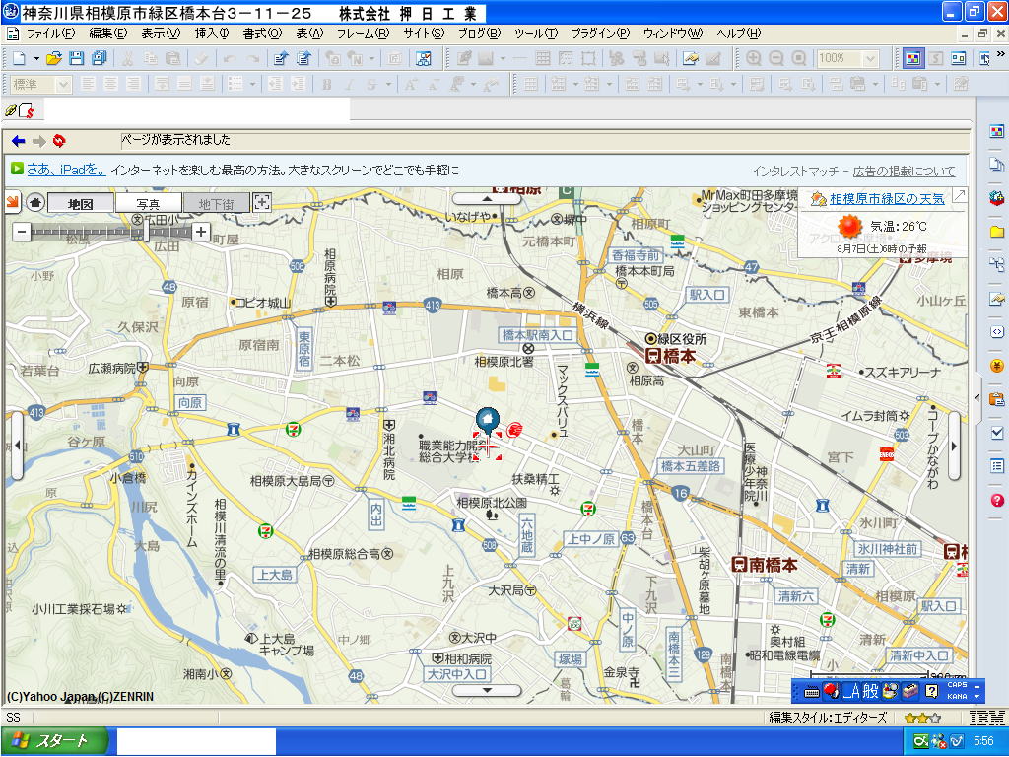
Task: Click the image editing icon in top toolbar
Action: pos(691,58)
